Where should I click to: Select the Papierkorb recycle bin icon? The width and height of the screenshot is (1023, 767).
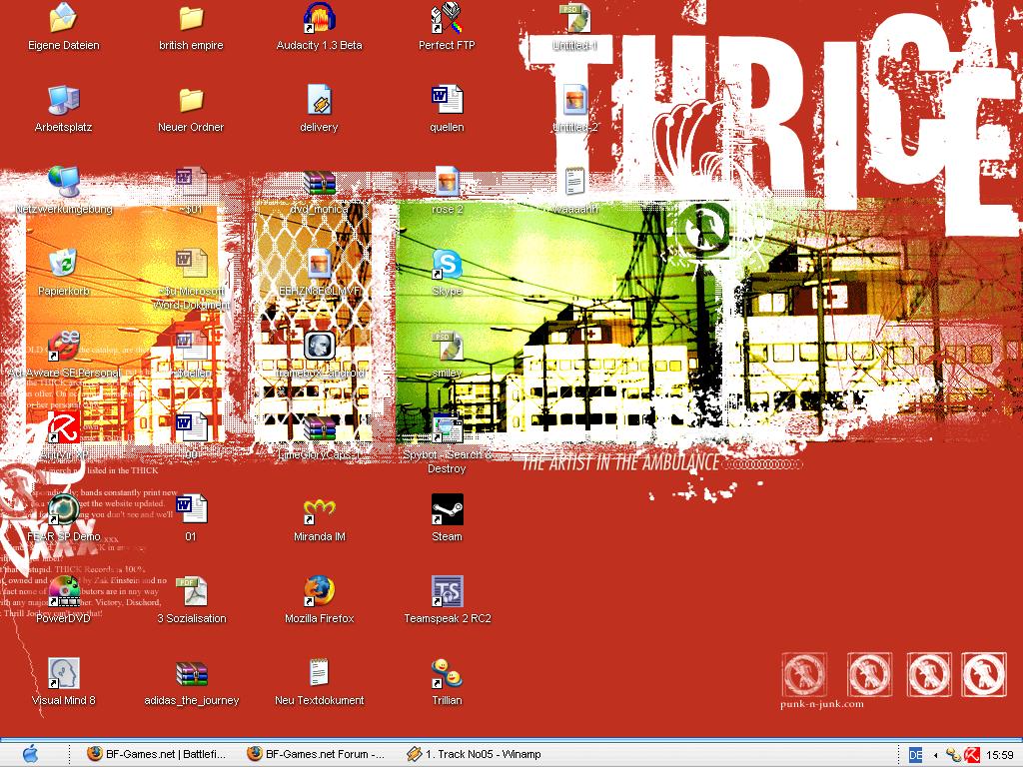point(63,264)
